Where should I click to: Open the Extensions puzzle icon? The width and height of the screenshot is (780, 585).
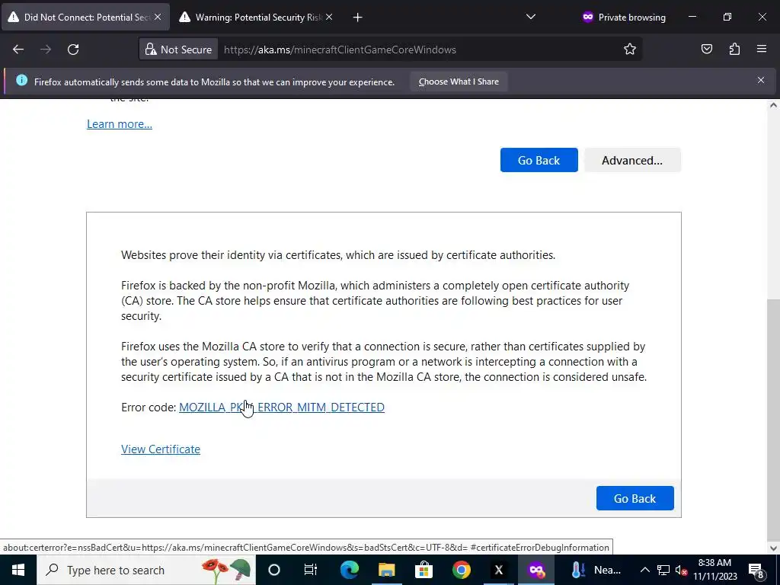[x=734, y=49]
